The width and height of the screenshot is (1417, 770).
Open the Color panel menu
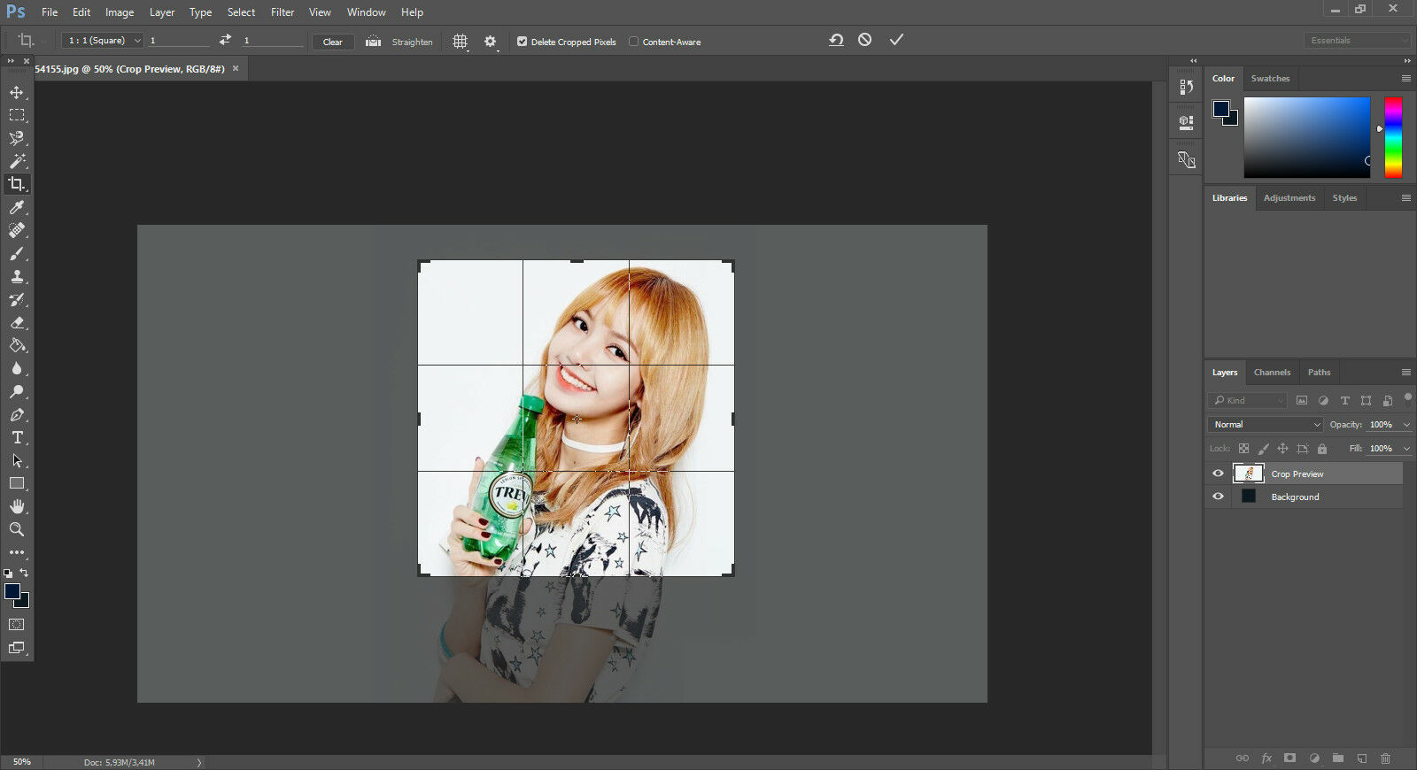[1405, 79]
